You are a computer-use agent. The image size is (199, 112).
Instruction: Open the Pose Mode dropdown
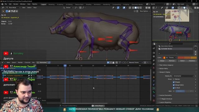13,7
